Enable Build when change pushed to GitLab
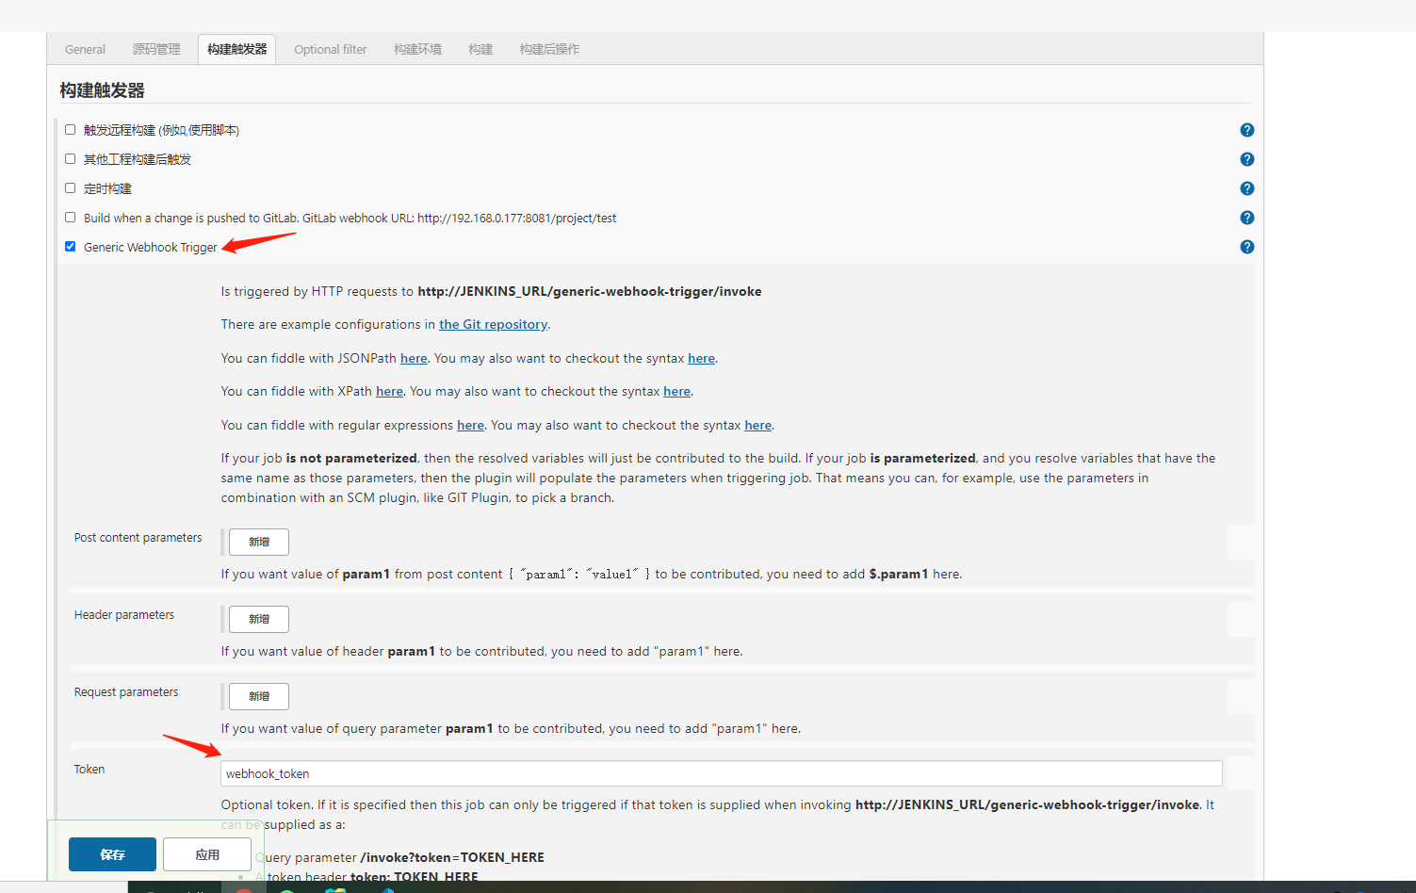 point(70,217)
